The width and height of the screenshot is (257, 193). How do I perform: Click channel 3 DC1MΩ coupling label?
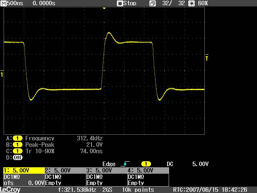(x=94, y=177)
